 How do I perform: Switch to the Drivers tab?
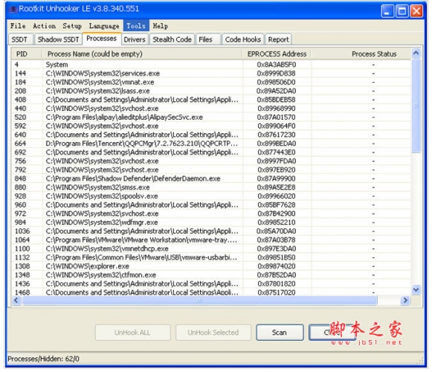pyautogui.click(x=135, y=39)
